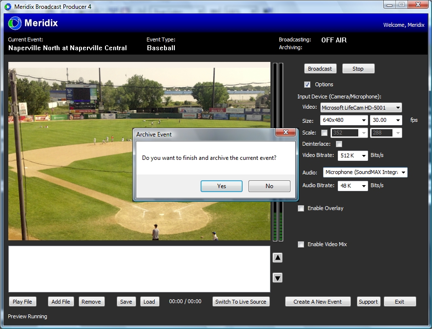Toggle the Deinterlace checkbox
The width and height of the screenshot is (432, 329).
click(x=339, y=144)
